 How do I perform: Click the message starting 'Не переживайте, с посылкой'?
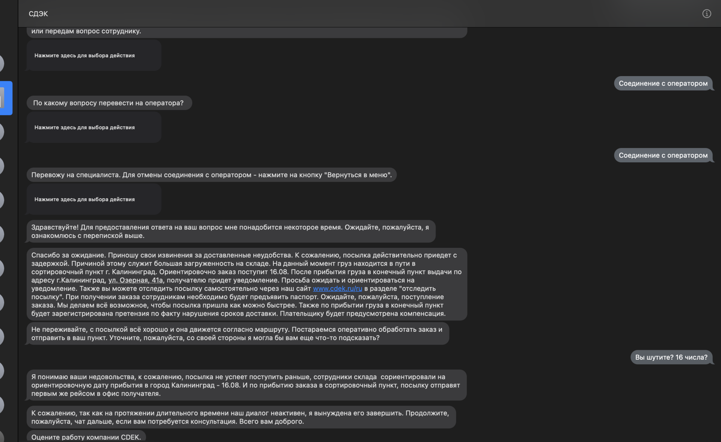tap(238, 334)
